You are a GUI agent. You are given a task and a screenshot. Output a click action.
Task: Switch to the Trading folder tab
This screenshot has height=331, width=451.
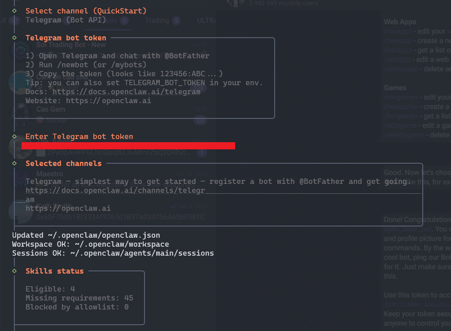click(x=157, y=21)
